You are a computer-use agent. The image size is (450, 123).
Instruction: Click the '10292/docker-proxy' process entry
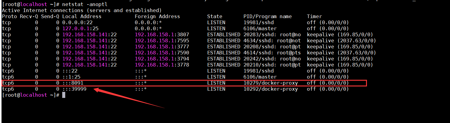[271, 89]
